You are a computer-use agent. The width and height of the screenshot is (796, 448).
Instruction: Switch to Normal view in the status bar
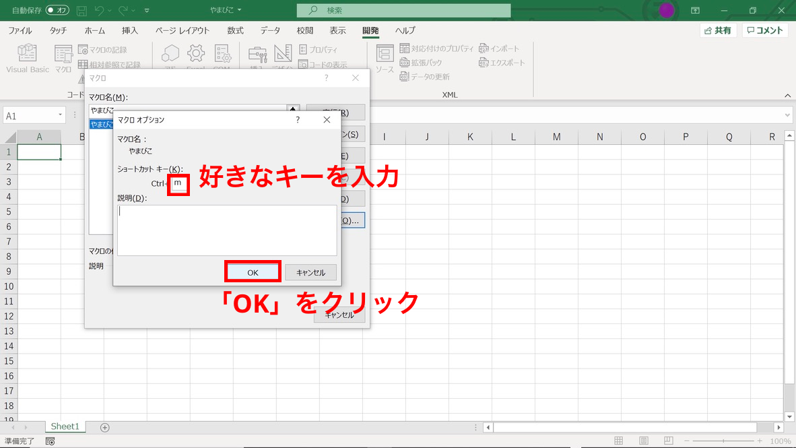[618, 441]
